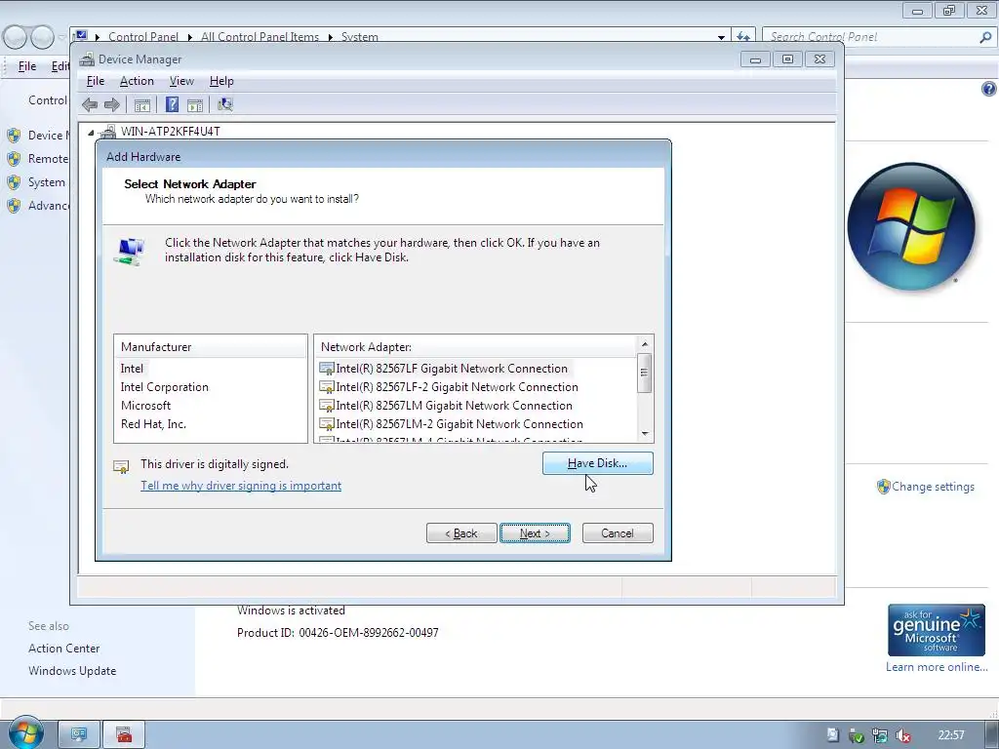Click computer icon next to WIN-ATP2KFF4U4T

coord(108,132)
